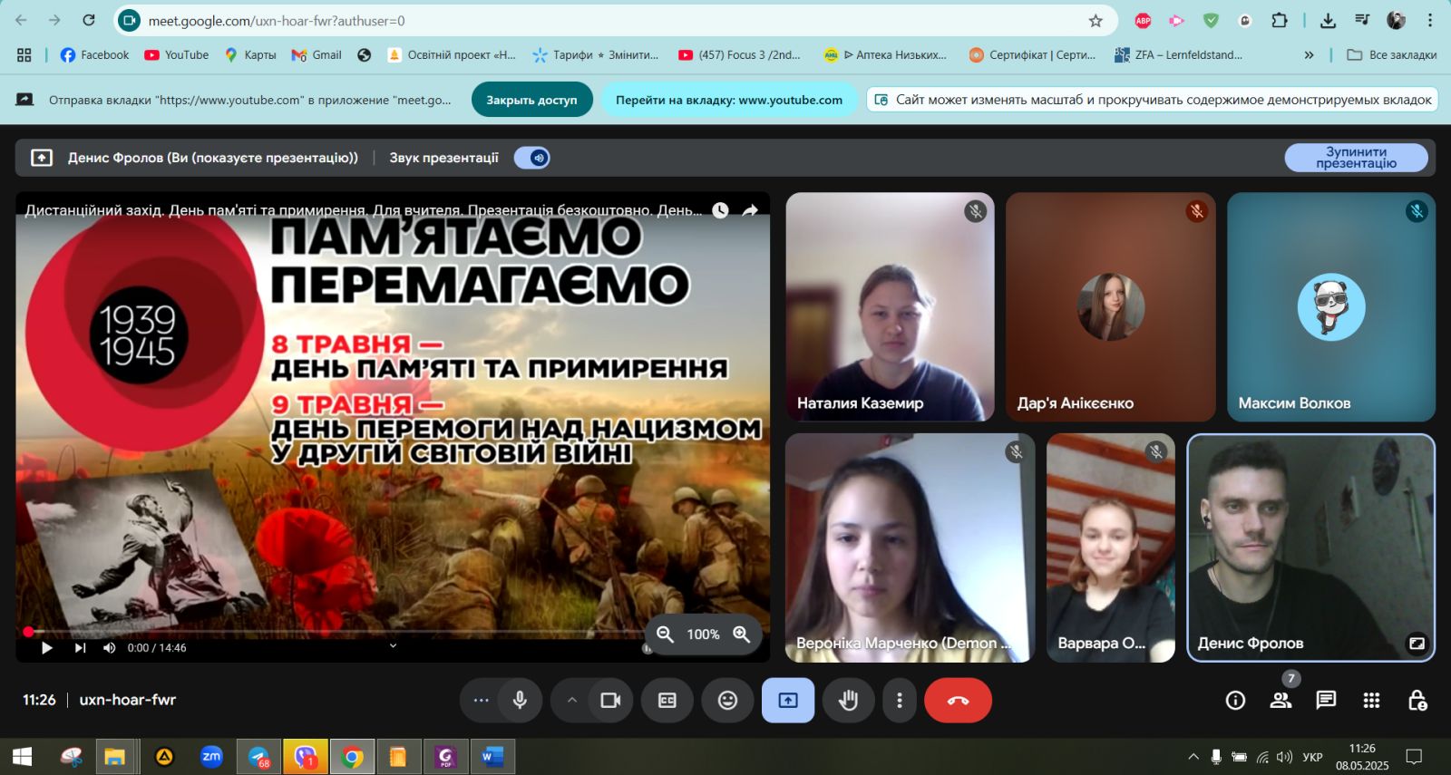Toggle the Звук презентації switch
Screen dimensions: 1451x775
point(532,158)
